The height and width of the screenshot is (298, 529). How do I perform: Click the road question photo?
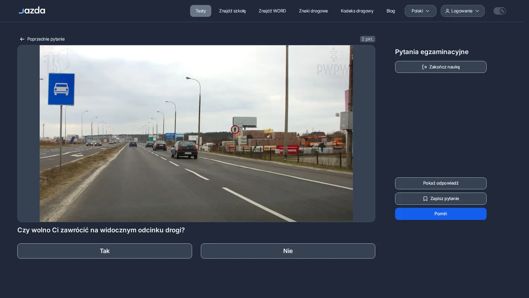click(x=196, y=133)
